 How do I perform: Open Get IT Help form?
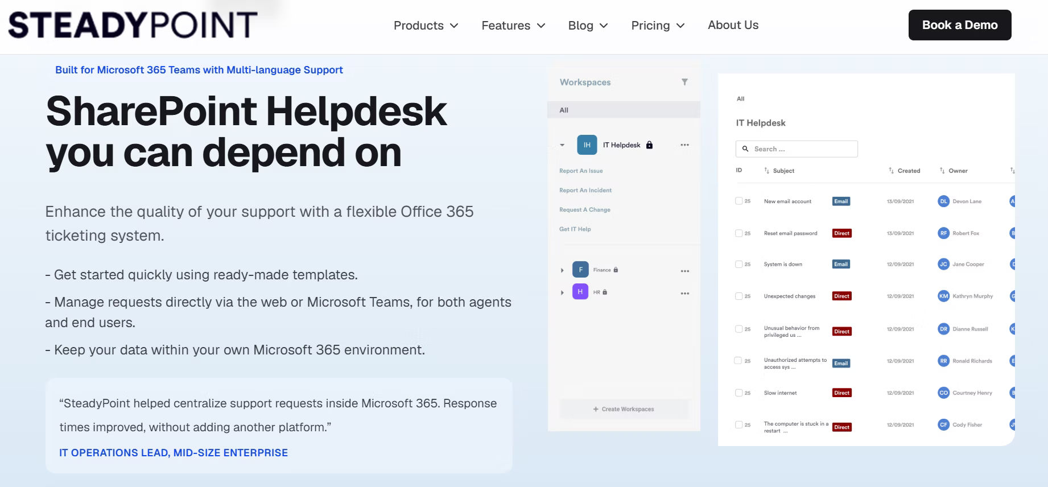575,229
